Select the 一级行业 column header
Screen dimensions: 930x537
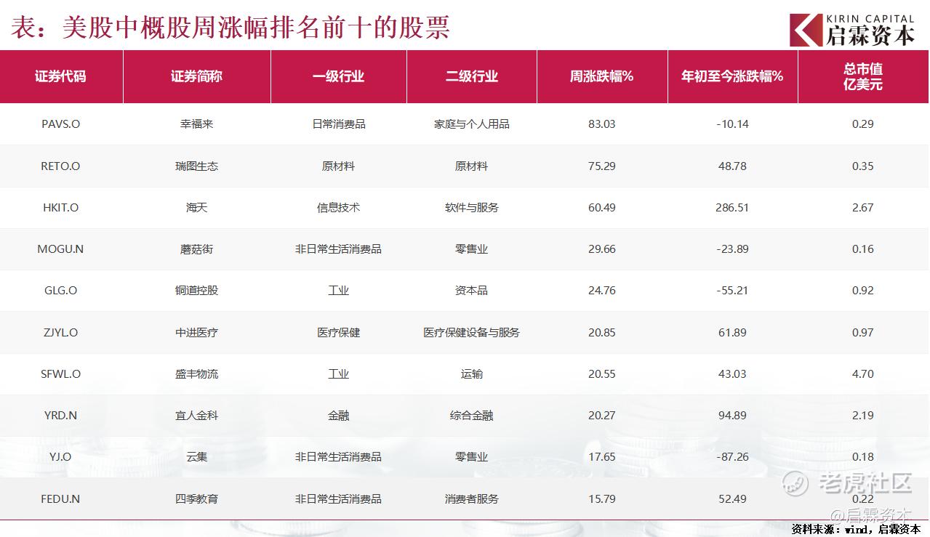point(338,76)
